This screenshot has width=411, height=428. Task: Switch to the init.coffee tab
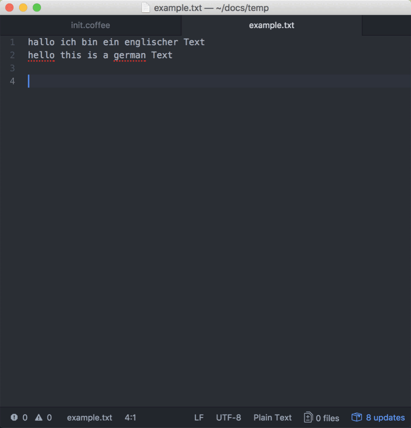(90, 25)
